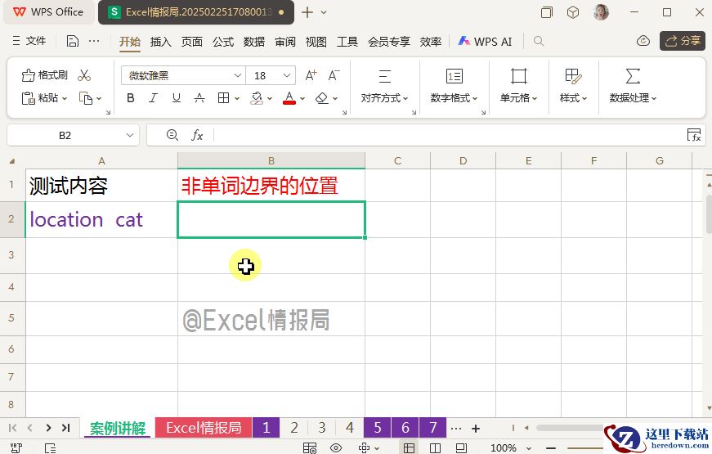The width and height of the screenshot is (712, 454).
Task: Switch to the 视图 (View) ribbon tab
Action: (x=316, y=42)
